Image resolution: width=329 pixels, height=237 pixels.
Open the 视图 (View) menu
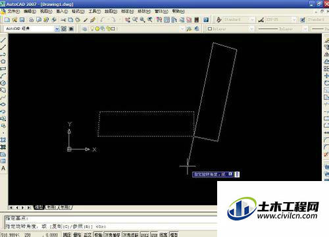pos(46,11)
